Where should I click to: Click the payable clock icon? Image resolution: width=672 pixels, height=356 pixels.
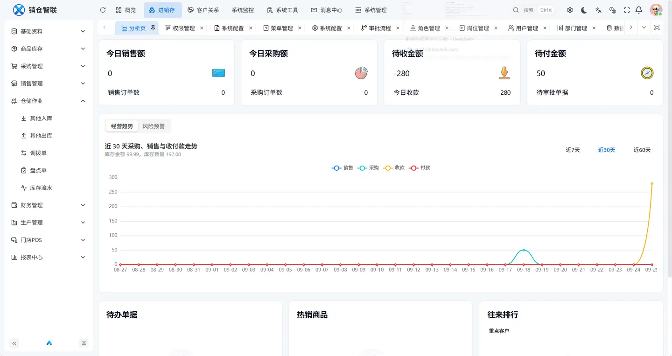pyautogui.click(x=647, y=73)
